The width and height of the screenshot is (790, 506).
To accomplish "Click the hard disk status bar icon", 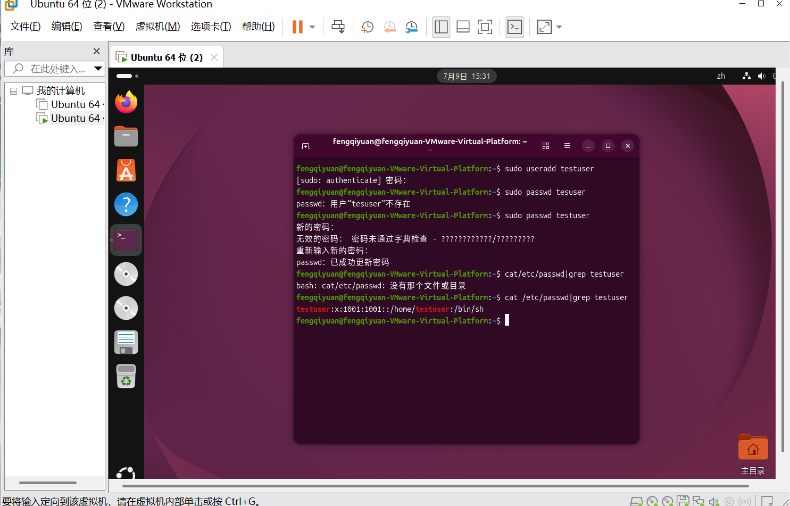I will pyautogui.click(x=636, y=501).
